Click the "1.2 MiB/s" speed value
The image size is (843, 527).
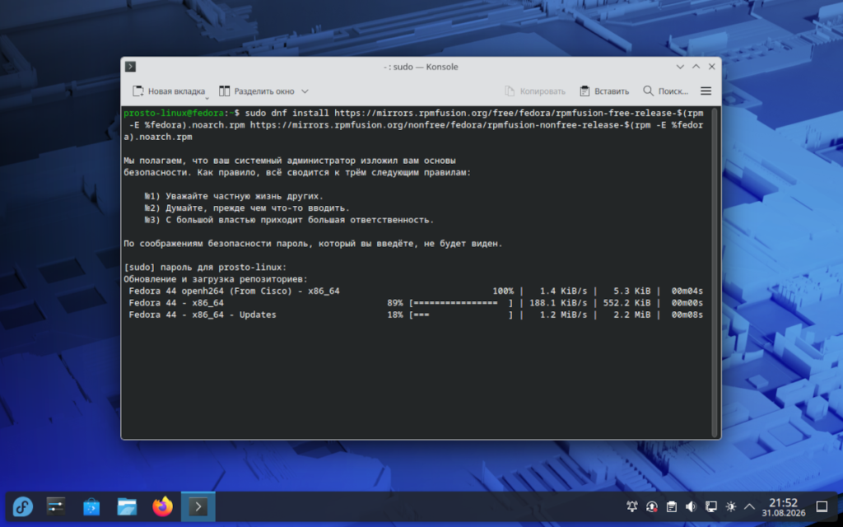[563, 315]
